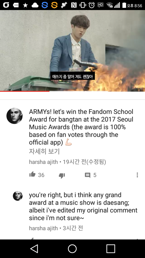Tap the NFC icon in status bar

pos(74,5)
